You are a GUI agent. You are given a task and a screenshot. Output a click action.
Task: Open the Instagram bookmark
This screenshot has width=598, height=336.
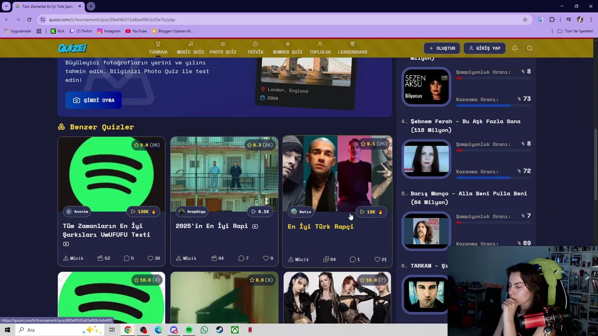coord(108,31)
